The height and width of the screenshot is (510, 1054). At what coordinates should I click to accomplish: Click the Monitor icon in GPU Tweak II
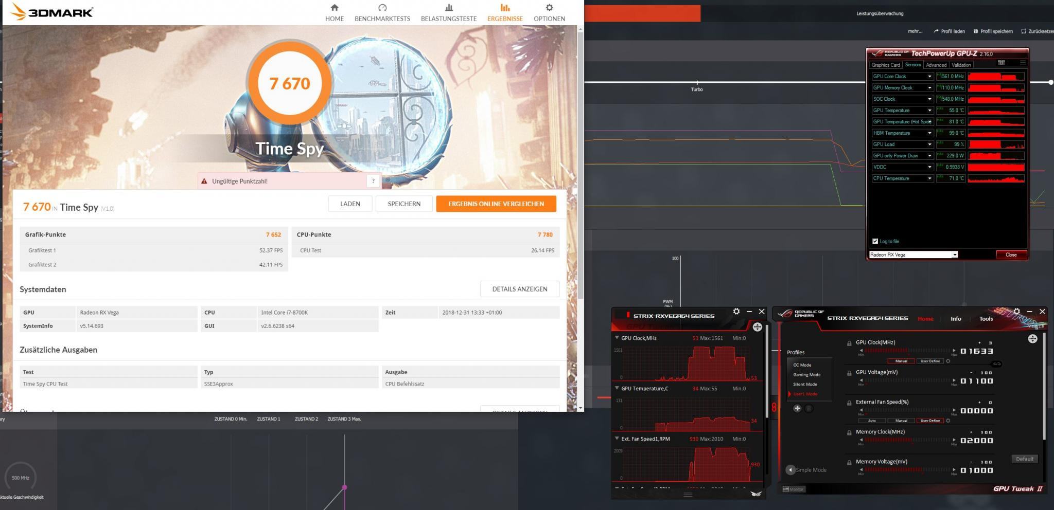coord(793,489)
